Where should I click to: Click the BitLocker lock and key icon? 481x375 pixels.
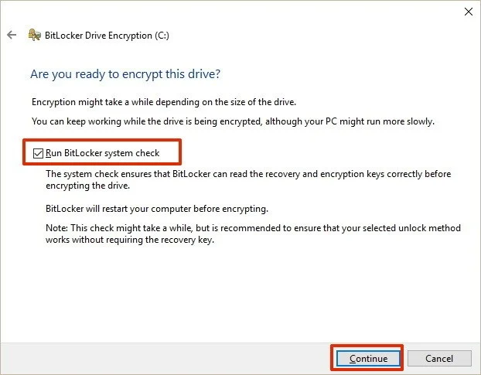click(x=34, y=35)
